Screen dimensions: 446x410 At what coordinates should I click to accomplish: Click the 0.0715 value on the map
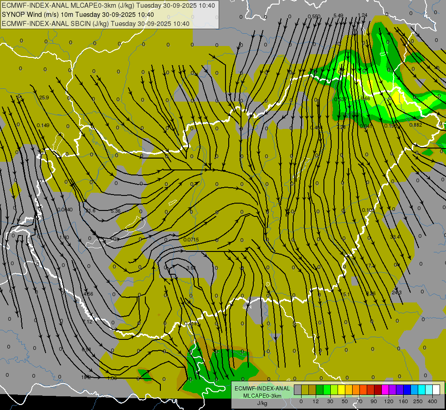[x=191, y=240]
